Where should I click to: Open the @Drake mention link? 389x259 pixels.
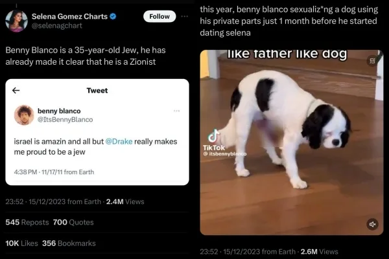pos(119,142)
